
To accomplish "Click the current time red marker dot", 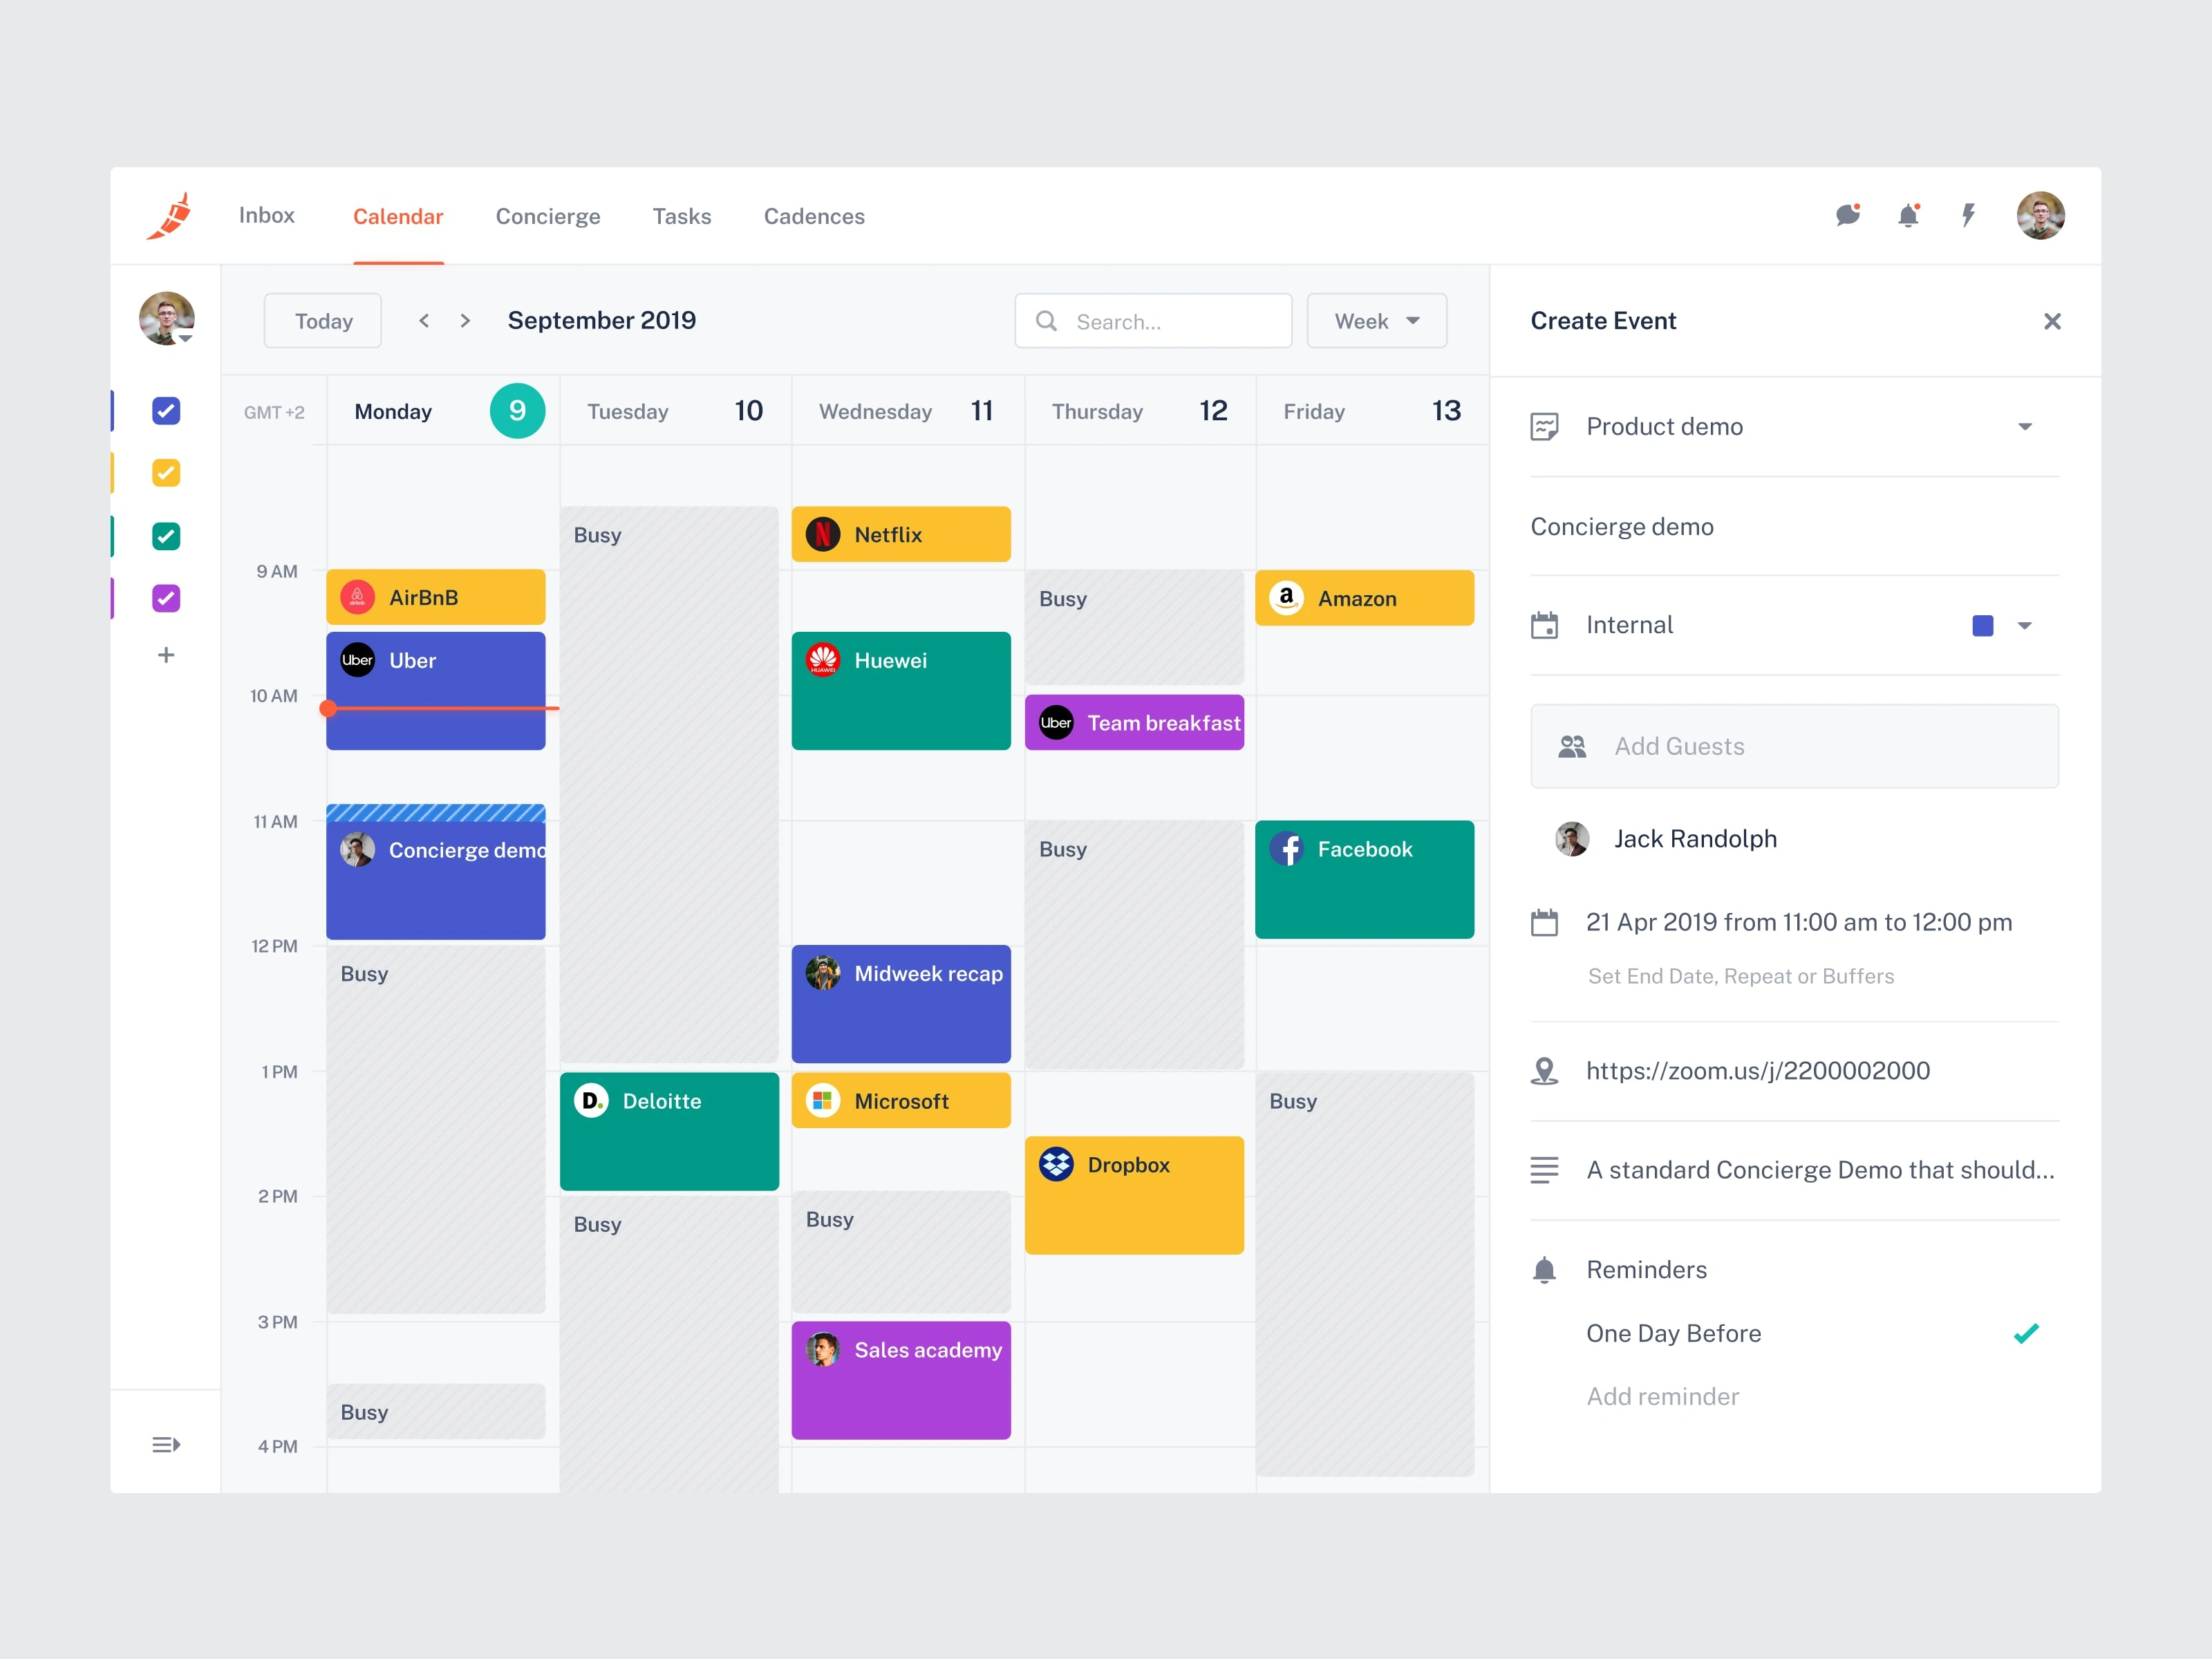I will pos(328,708).
